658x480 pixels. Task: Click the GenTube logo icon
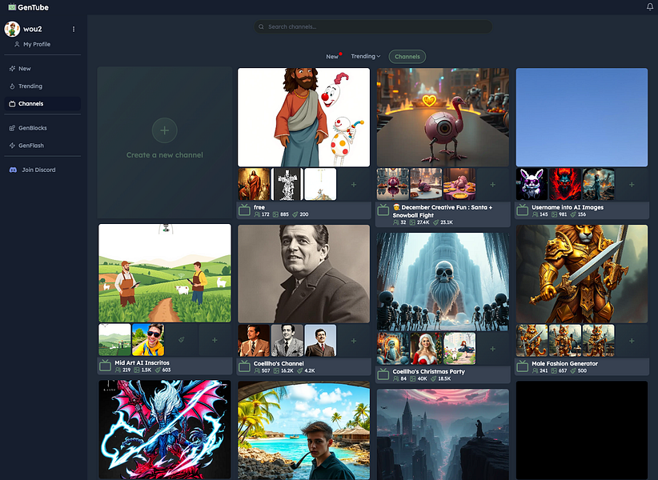click(10, 7)
